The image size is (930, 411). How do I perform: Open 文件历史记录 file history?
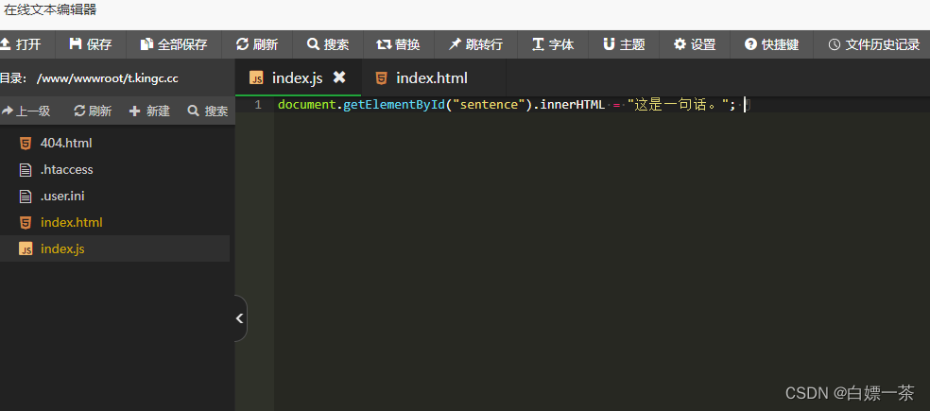[873, 44]
